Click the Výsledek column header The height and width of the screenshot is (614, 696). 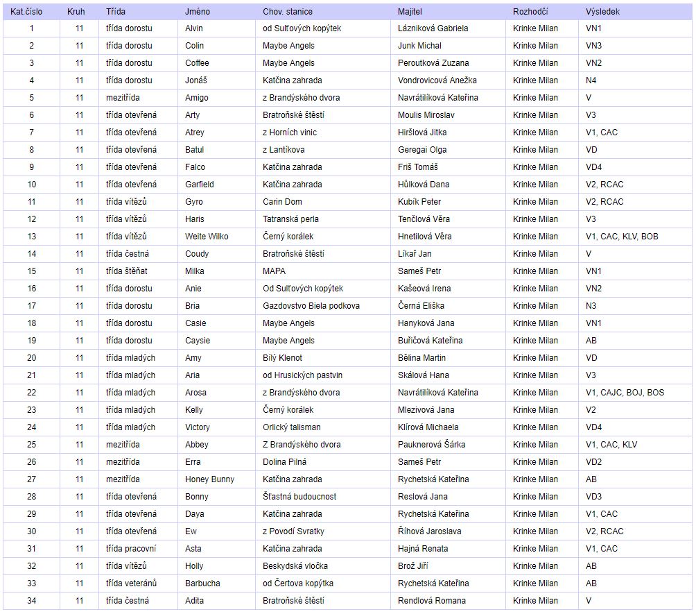click(602, 12)
